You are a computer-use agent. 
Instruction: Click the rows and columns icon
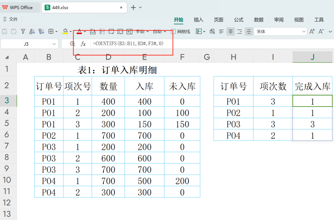93,32
